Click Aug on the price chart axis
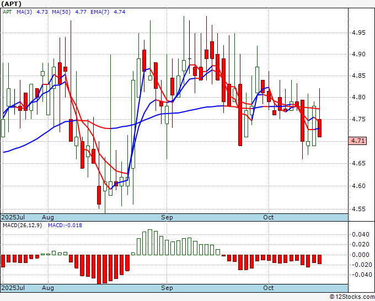375x301 pixels. pos(48,217)
